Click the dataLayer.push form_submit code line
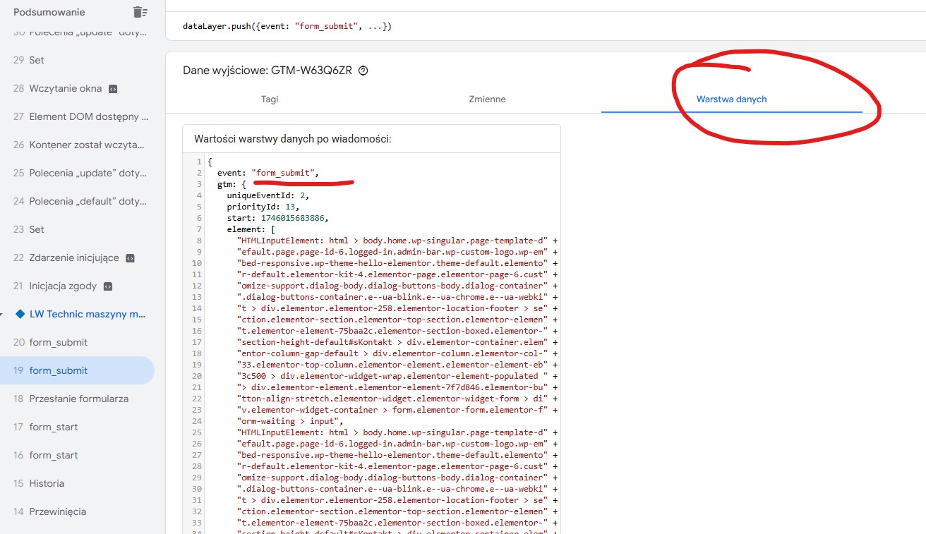This screenshot has width=926, height=534. click(x=287, y=27)
